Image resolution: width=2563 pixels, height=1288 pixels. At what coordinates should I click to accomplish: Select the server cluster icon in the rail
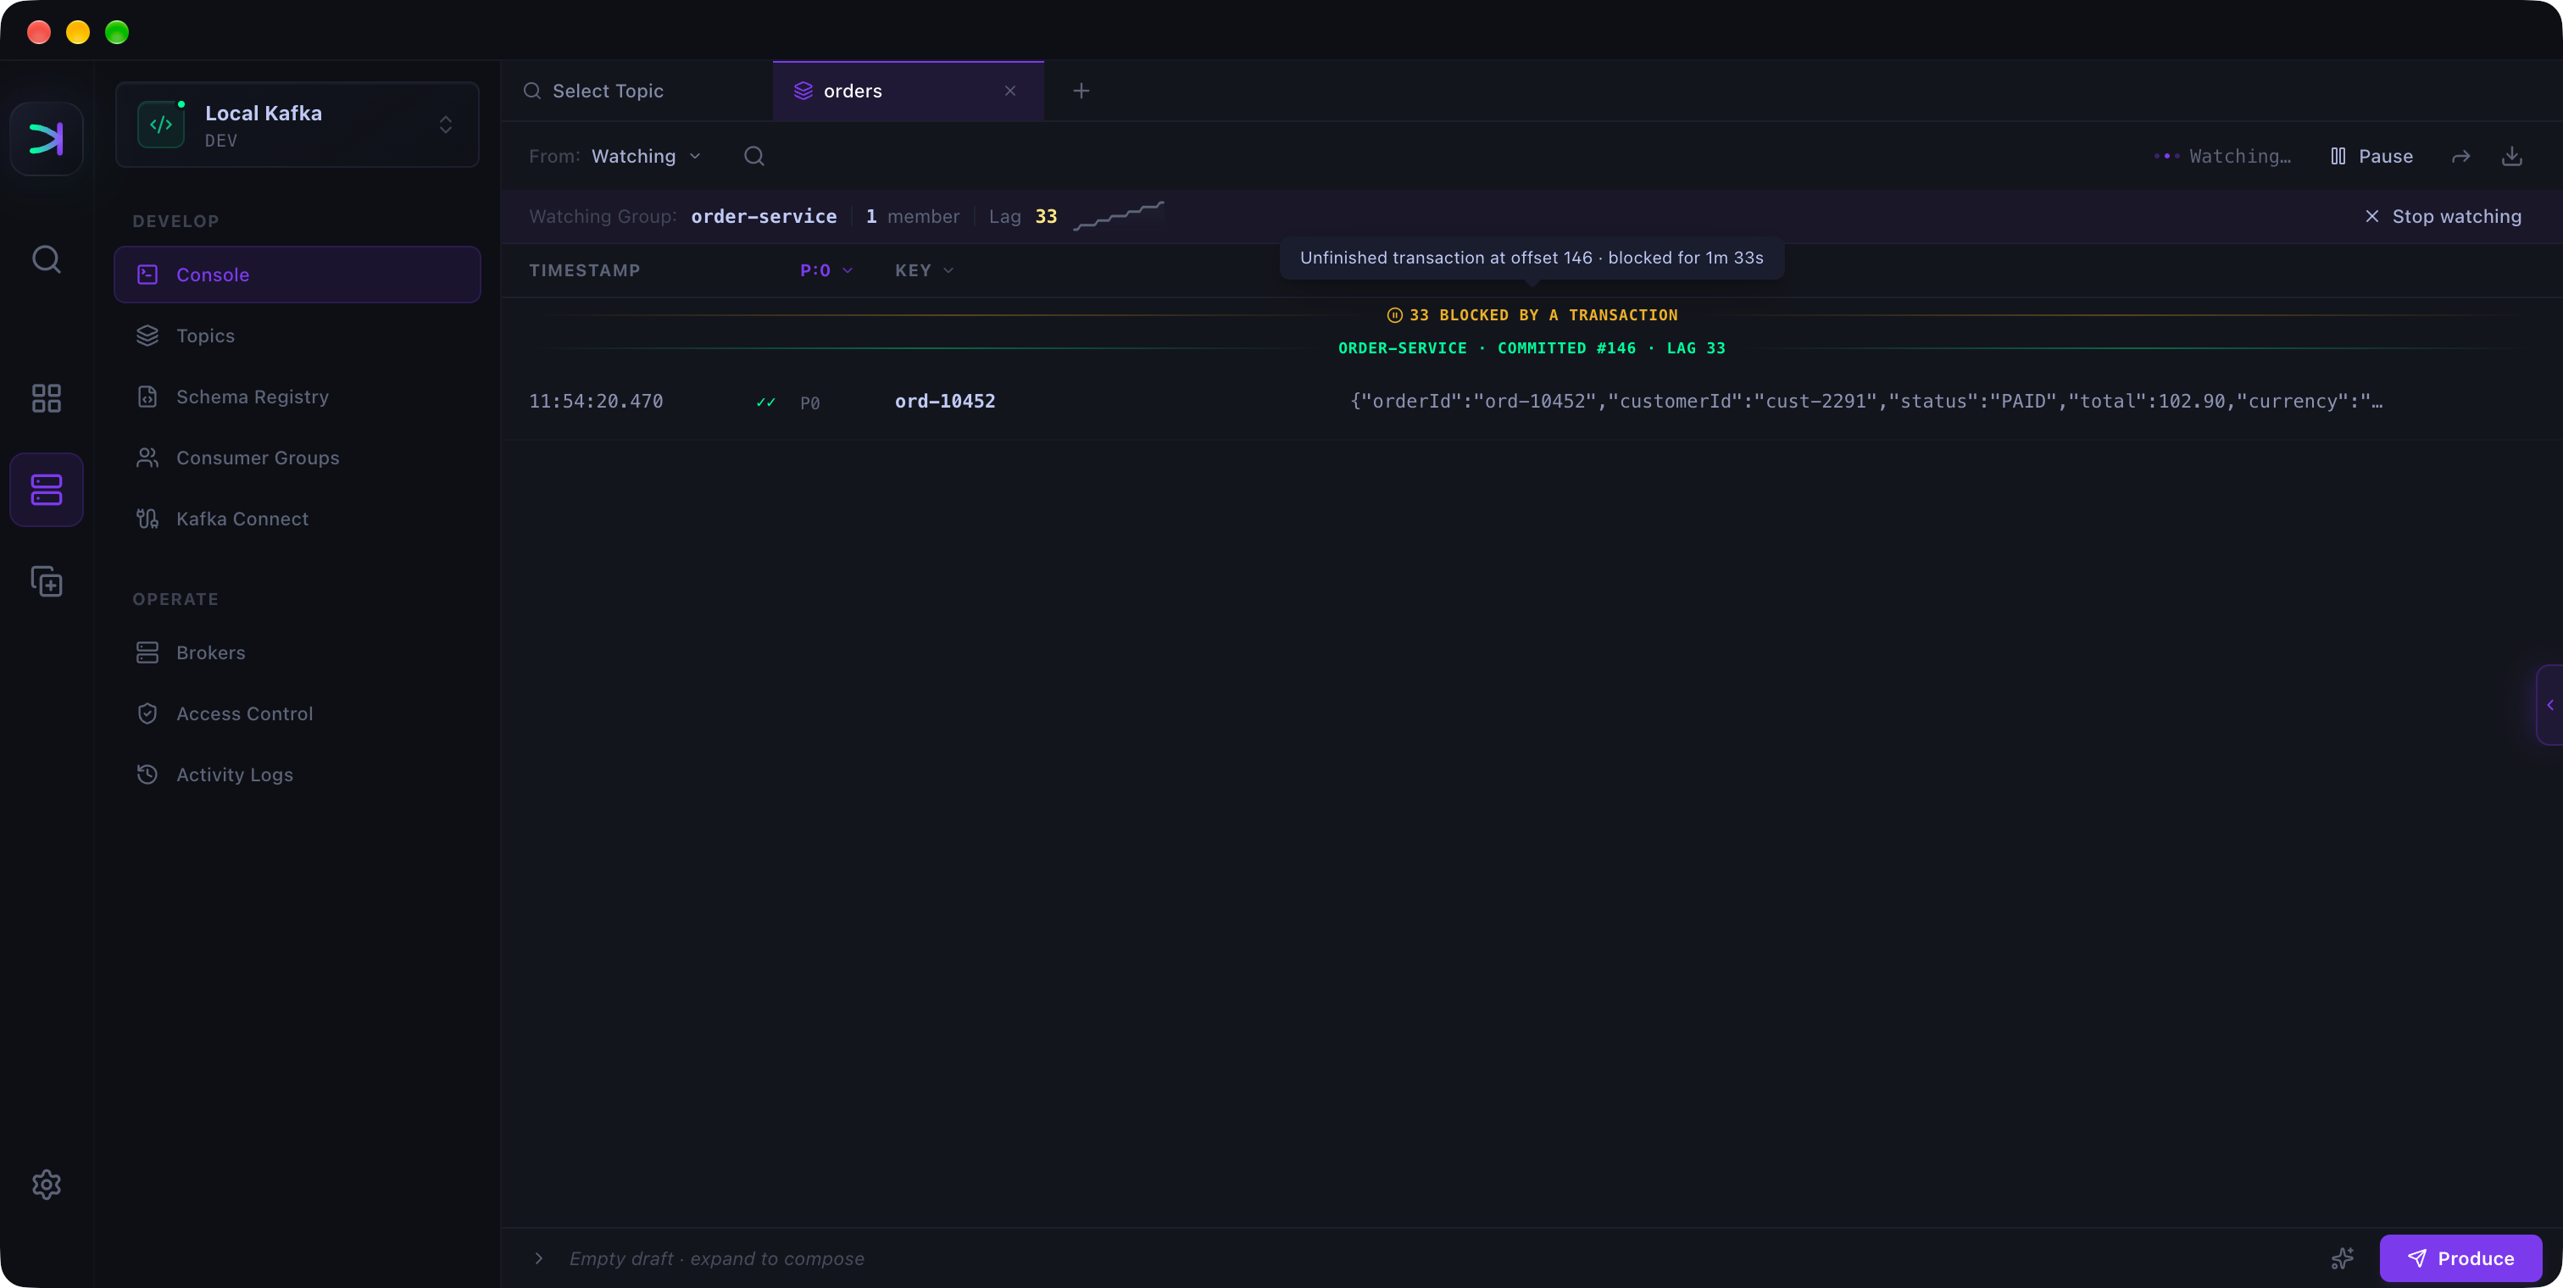[46, 489]
